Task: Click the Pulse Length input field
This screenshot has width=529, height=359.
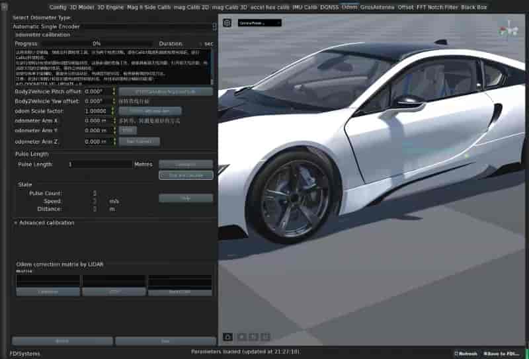Action: click(x=99, y=164)
